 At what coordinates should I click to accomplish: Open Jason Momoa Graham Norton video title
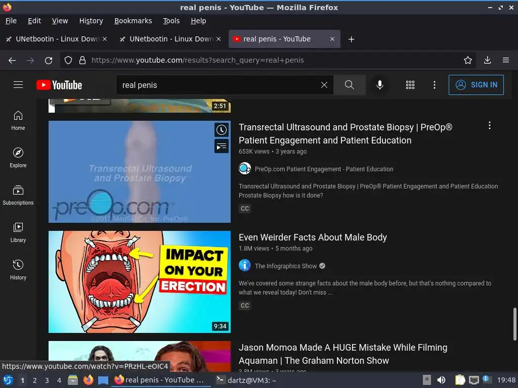343,354
